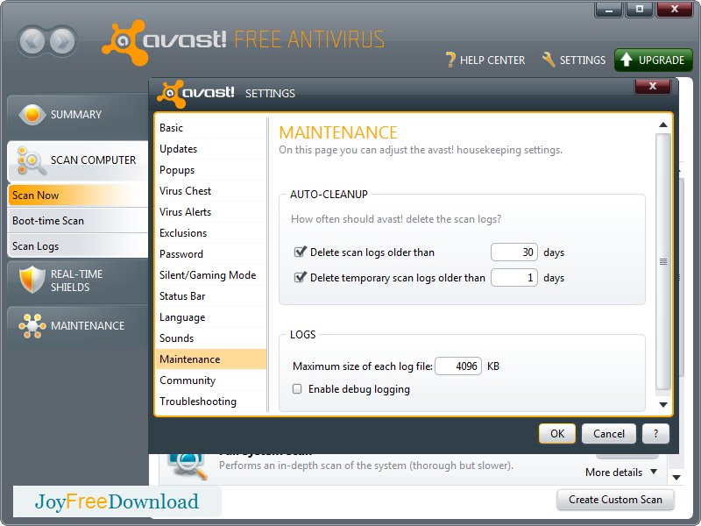Screen dimensions: 701x526
Task: Click the Scan Computer magnifier icon
Action: click(32, 160)
